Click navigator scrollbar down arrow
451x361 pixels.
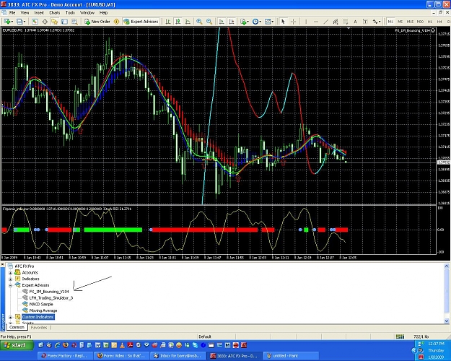pyautogui.click(x=447, y=321)
